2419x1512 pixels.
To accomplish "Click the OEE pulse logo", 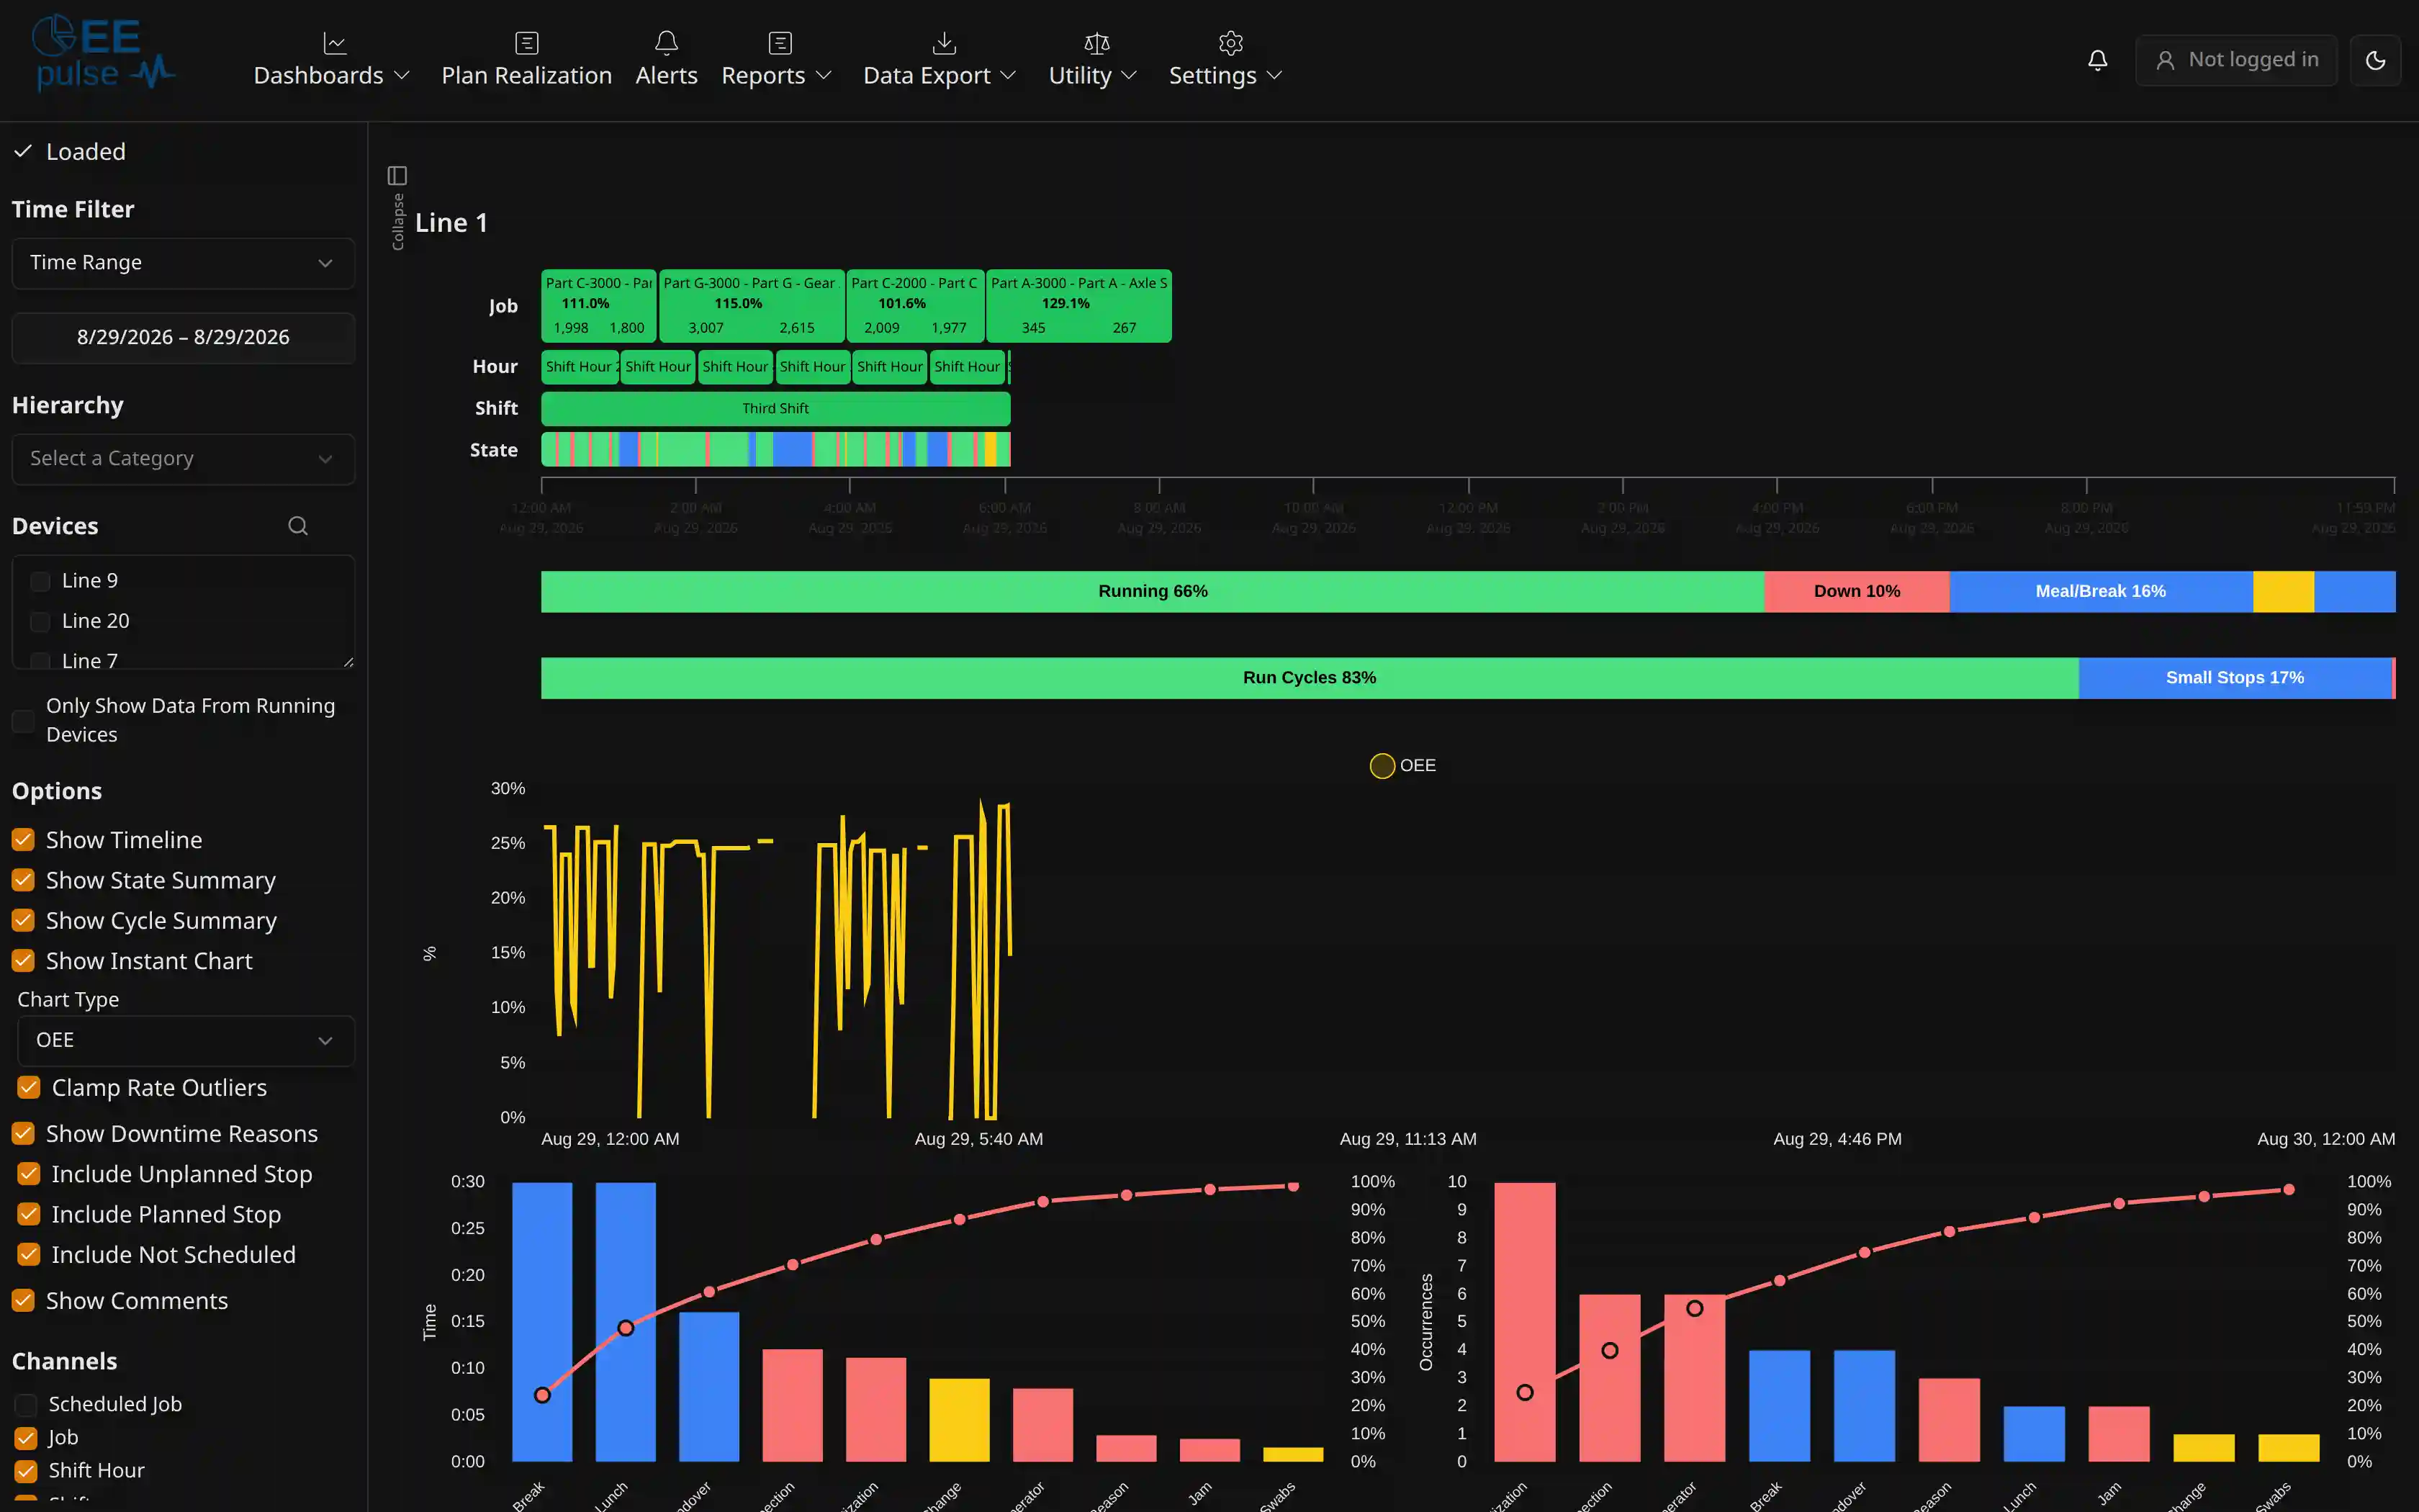I will pos(104,54).
